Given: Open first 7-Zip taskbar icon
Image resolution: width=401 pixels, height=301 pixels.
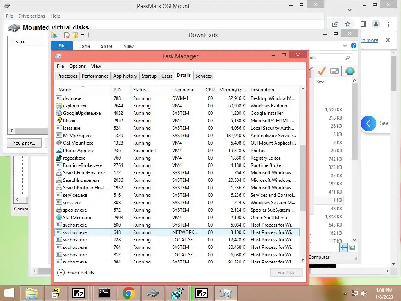Looking at the screenshot, I should tap(78, 293).
